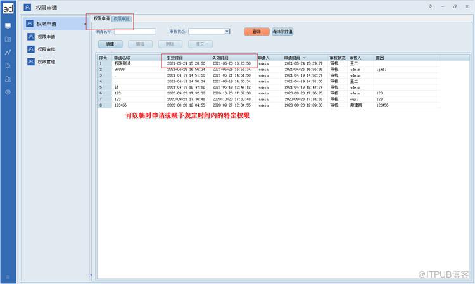Viewport: 475px width, 284px height.
Task: Click the 审核... status cell in row 6
Action: [x=338, y=93]
